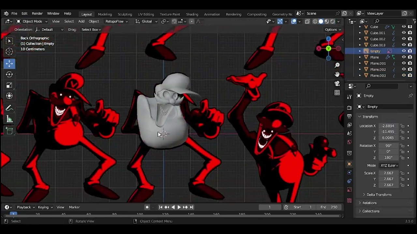Play the animation forward
This screenshot has height=234, width=417.
179,207
